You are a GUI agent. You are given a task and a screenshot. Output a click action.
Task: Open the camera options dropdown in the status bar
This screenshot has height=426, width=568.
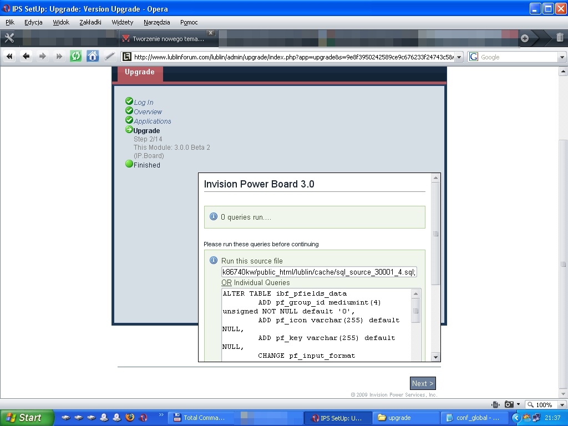click(519, 404)
